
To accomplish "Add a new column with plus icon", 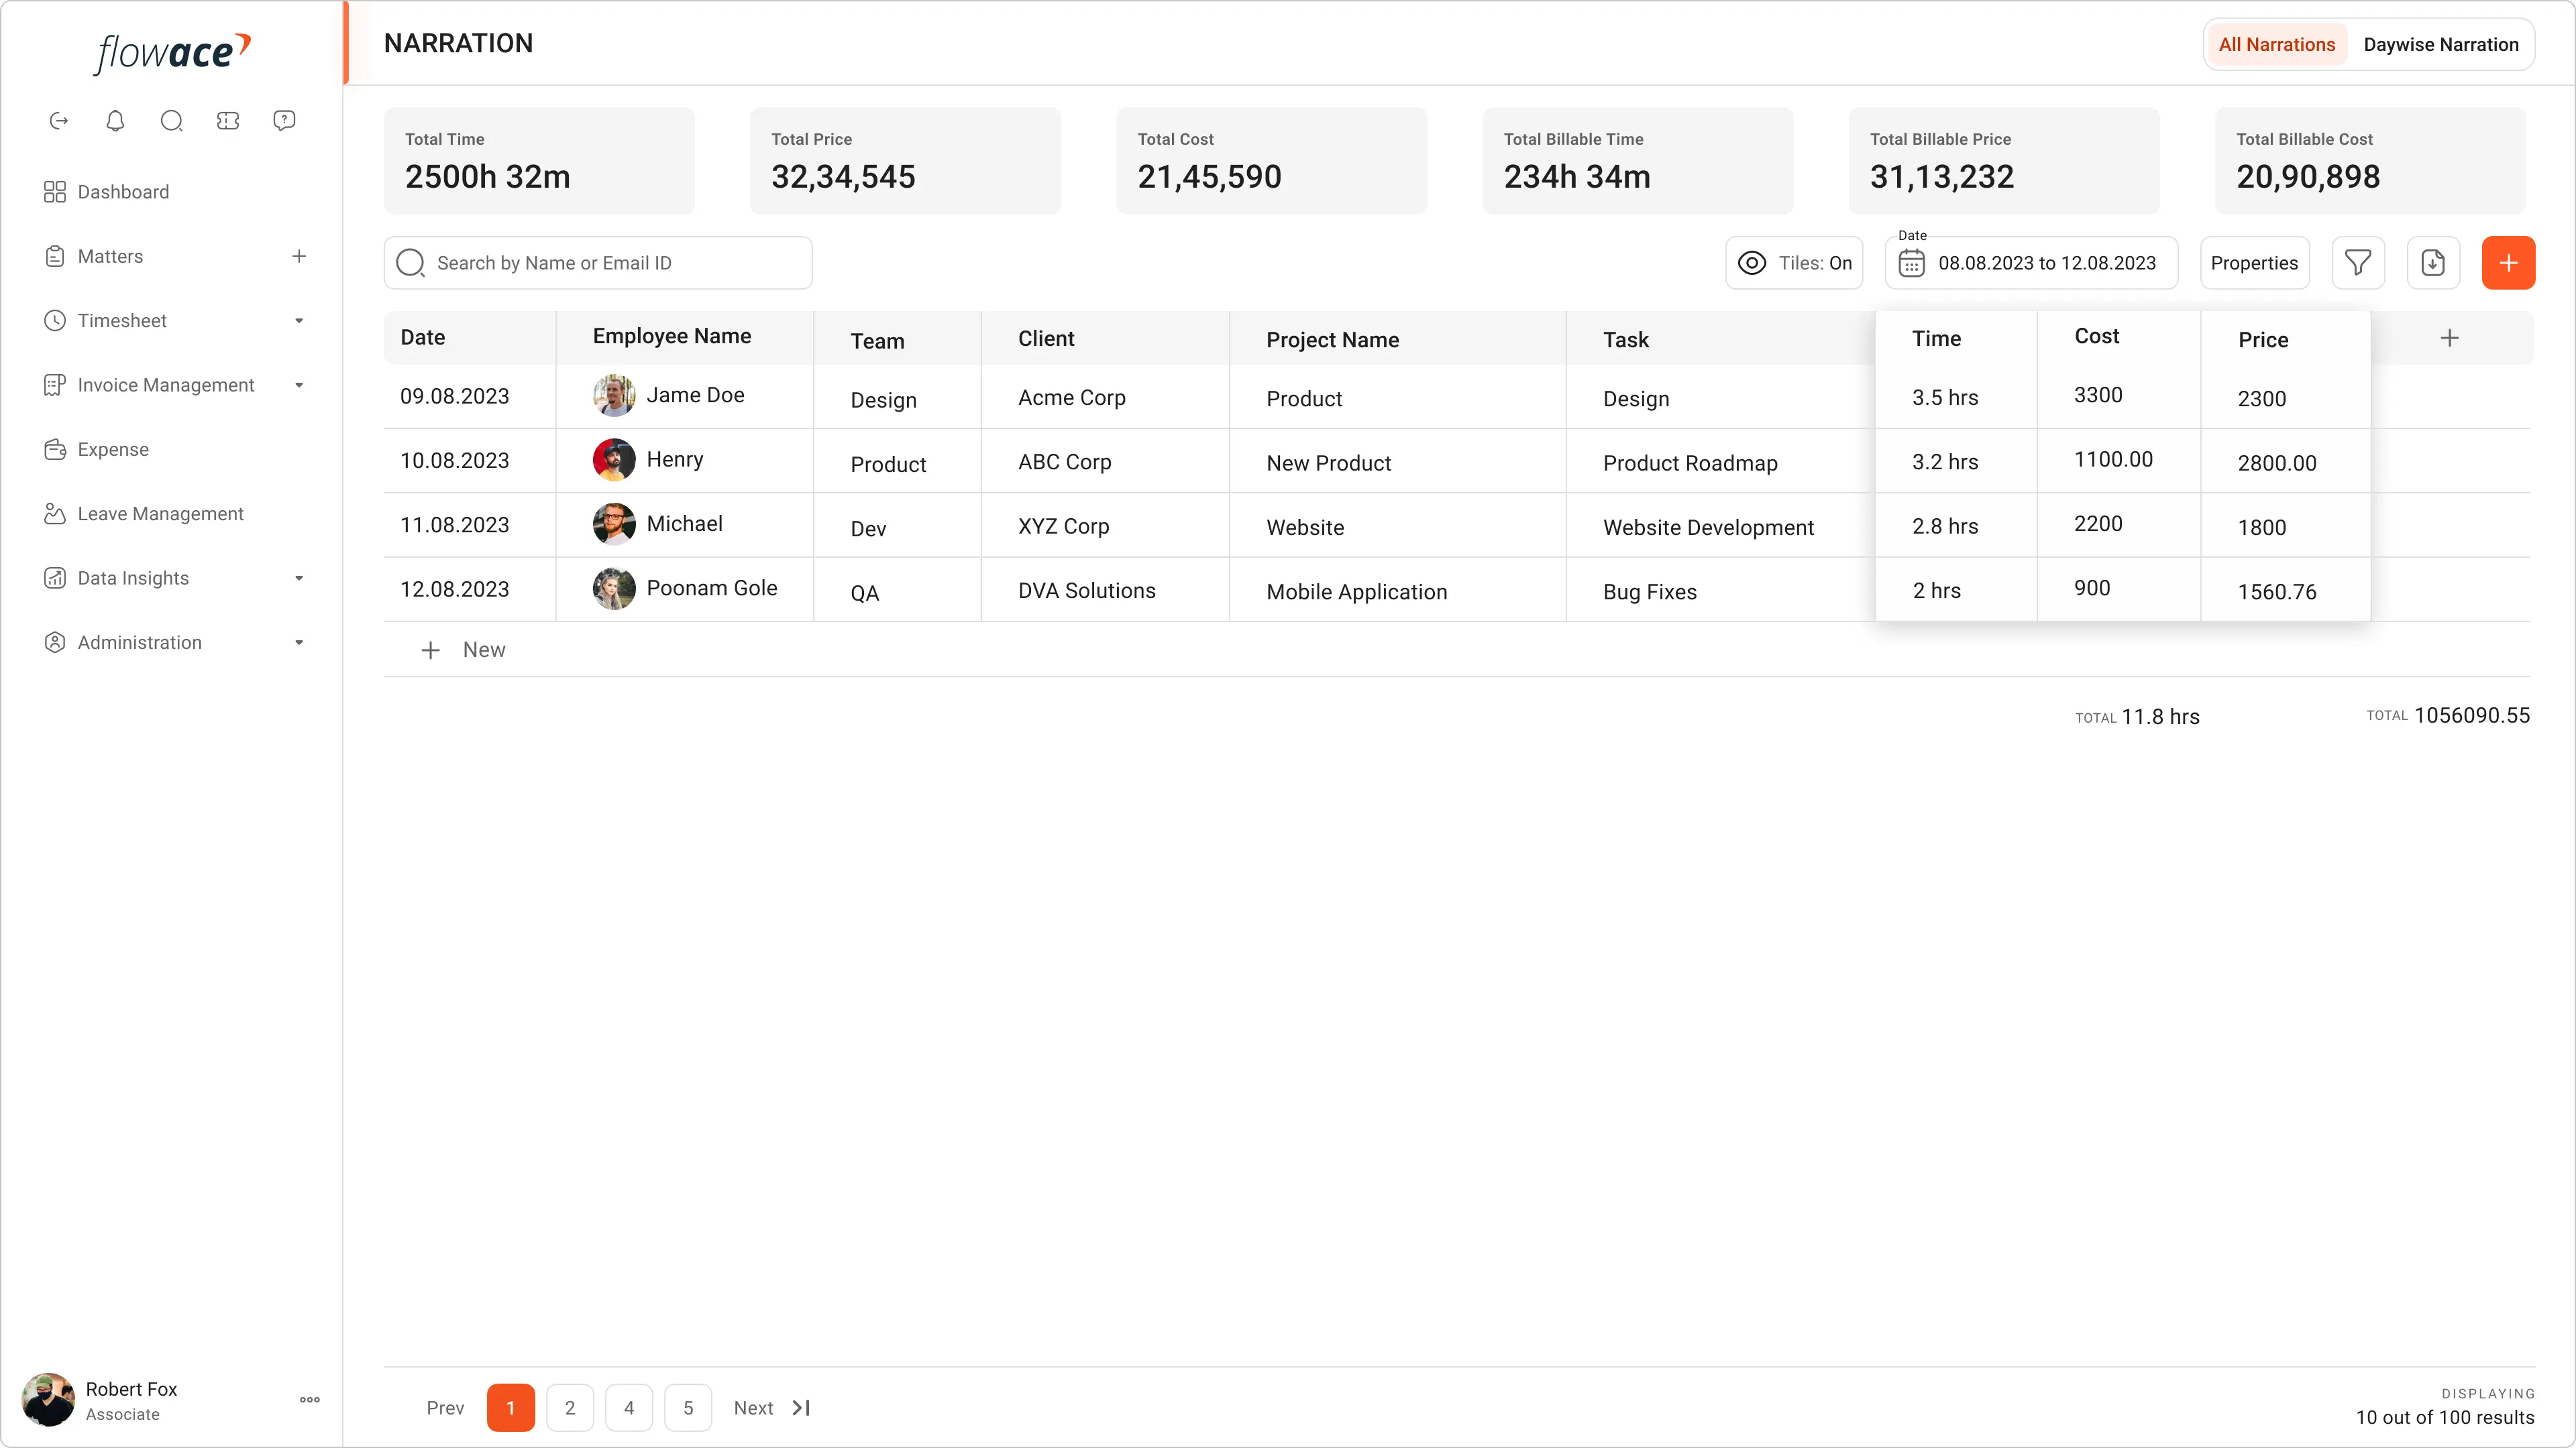I will [x=2449, y=338].
